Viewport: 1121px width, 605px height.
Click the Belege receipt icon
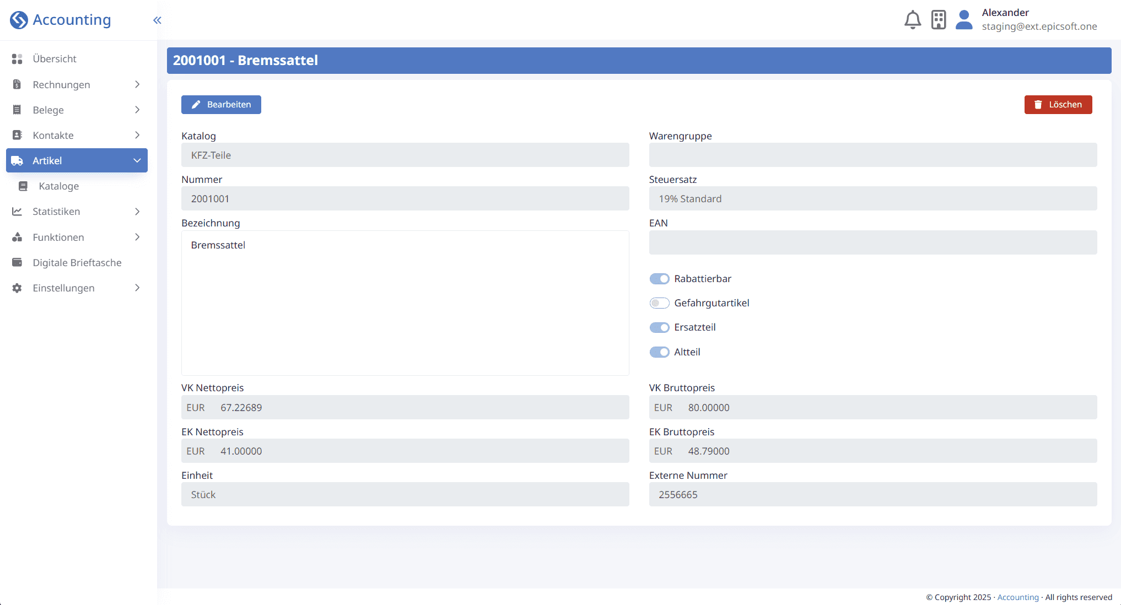(x=17, y=110)
